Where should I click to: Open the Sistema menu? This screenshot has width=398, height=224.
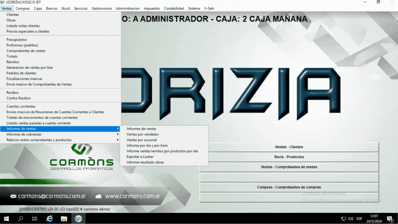[194, 8]
